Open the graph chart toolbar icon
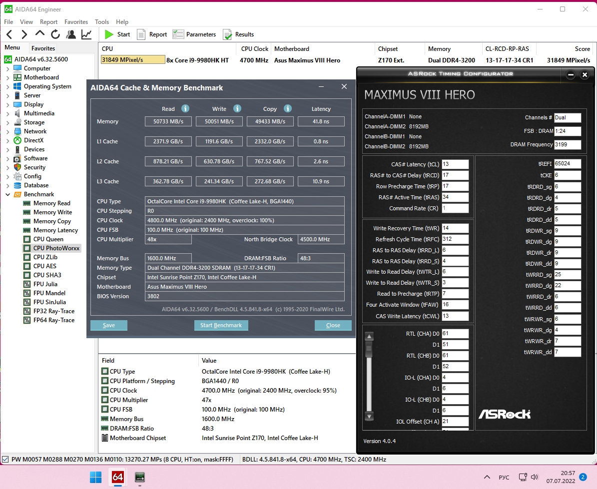This screenshot has height=489, width=597. click(86, 34)
